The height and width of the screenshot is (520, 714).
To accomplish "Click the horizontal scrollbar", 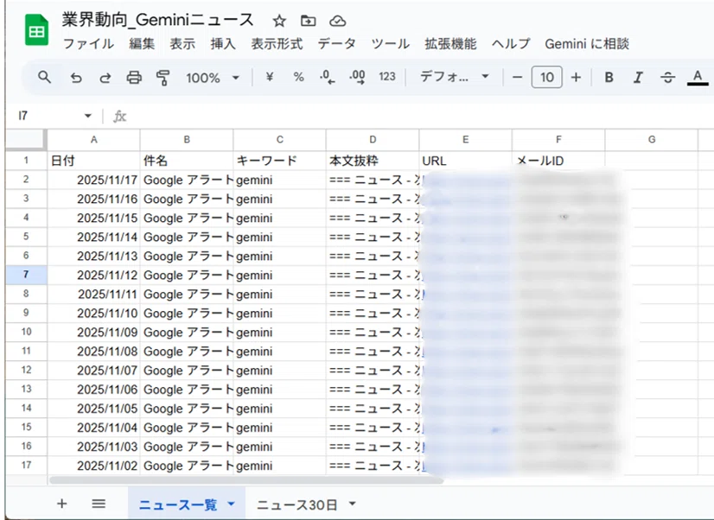I will point(246,480).
